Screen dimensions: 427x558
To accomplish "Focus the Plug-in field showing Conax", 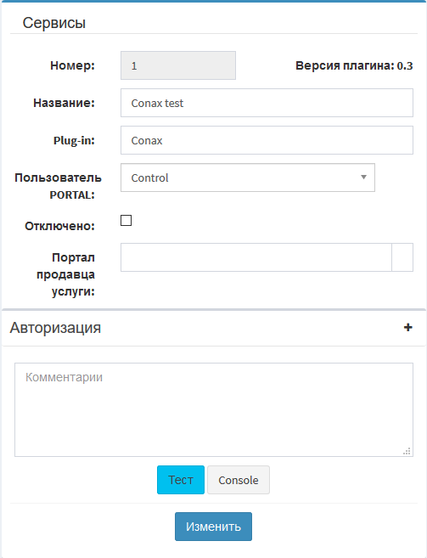I will [267, 140].
